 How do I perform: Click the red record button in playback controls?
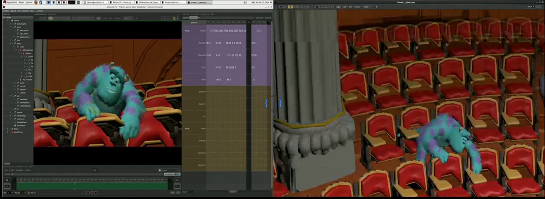(92, 193)
